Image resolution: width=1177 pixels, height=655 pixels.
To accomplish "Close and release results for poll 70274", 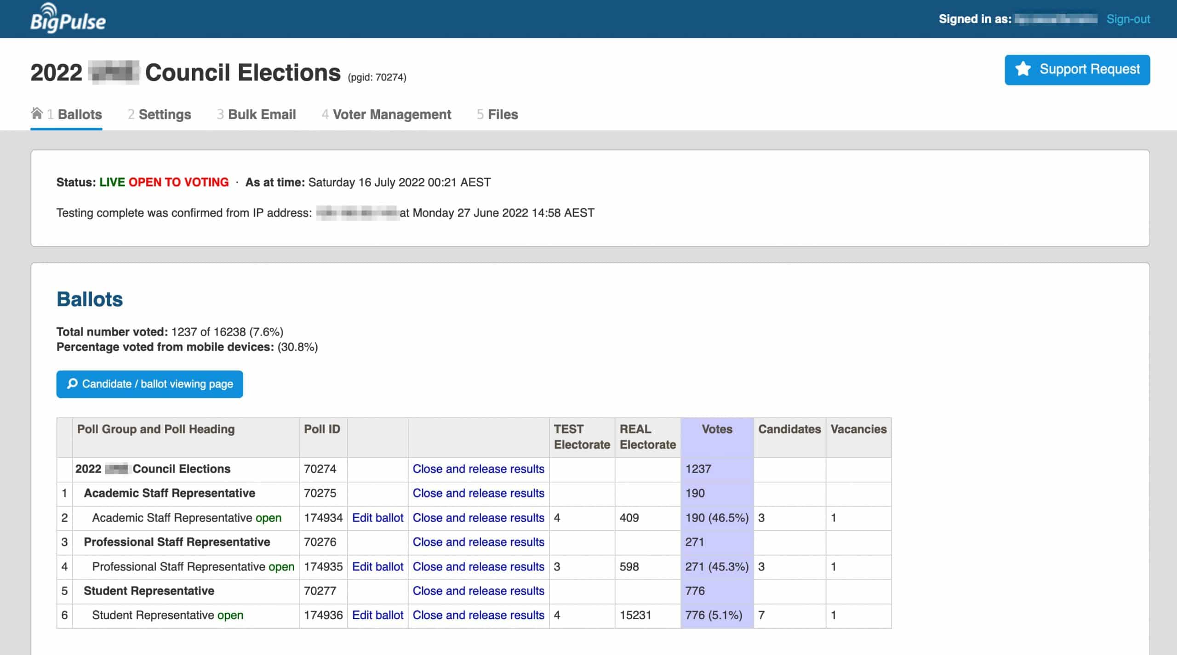I will [478, 469].
